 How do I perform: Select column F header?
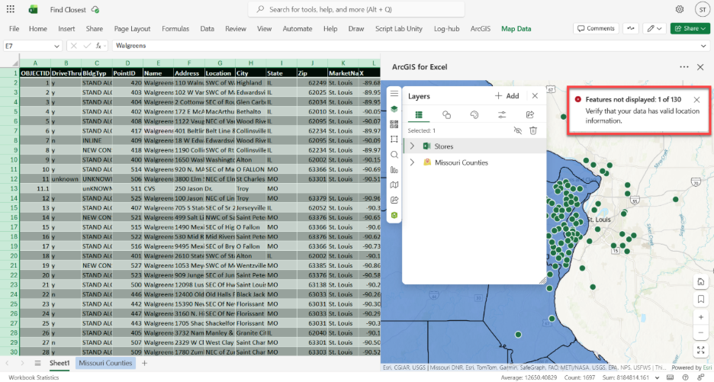coord(189,63)
